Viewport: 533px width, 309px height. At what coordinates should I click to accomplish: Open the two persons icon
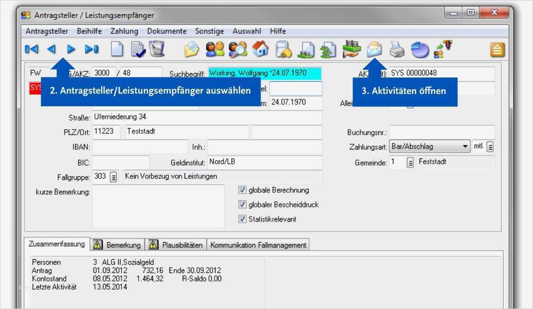click(215, 49)
